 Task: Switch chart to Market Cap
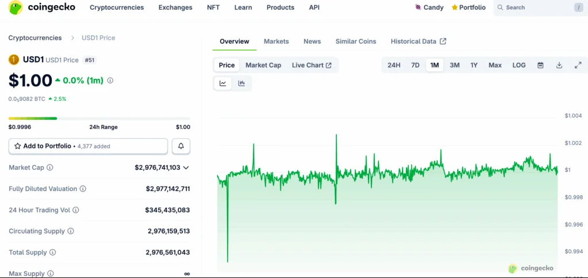pos(263,65)
